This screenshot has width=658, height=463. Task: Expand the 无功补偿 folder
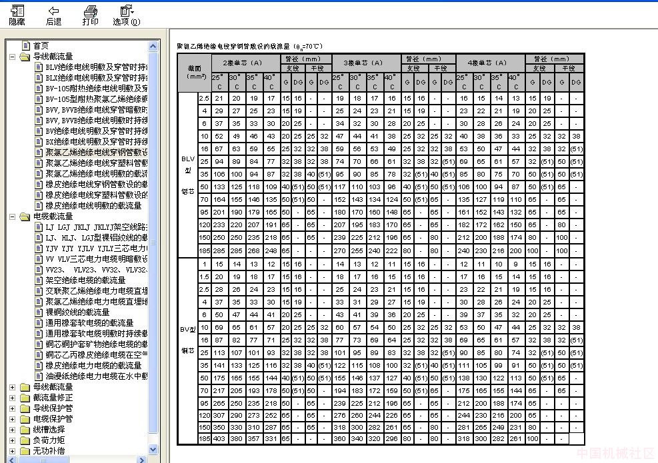pyautogui.click(x=13, y=451)
